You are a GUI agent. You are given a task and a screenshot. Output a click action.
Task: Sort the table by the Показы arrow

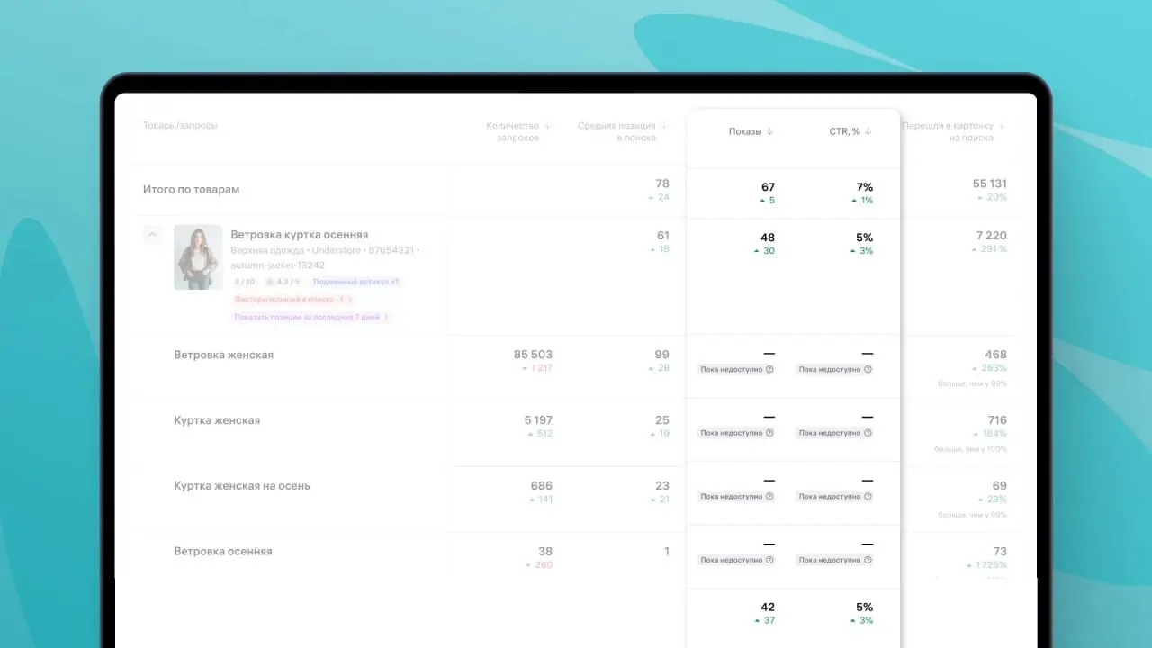pos(769,131)
